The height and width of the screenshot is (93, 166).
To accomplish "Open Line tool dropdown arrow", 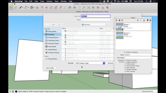I will coord(23,7).
